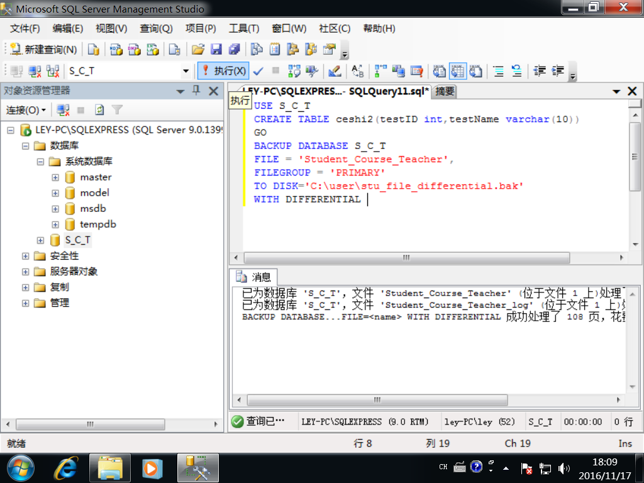This screenshot has width=644, height=483.
Task: Collapse the LEY-PC\SQLEXPRESS server node
Action: pyautogui.click(x=11, y=131)
